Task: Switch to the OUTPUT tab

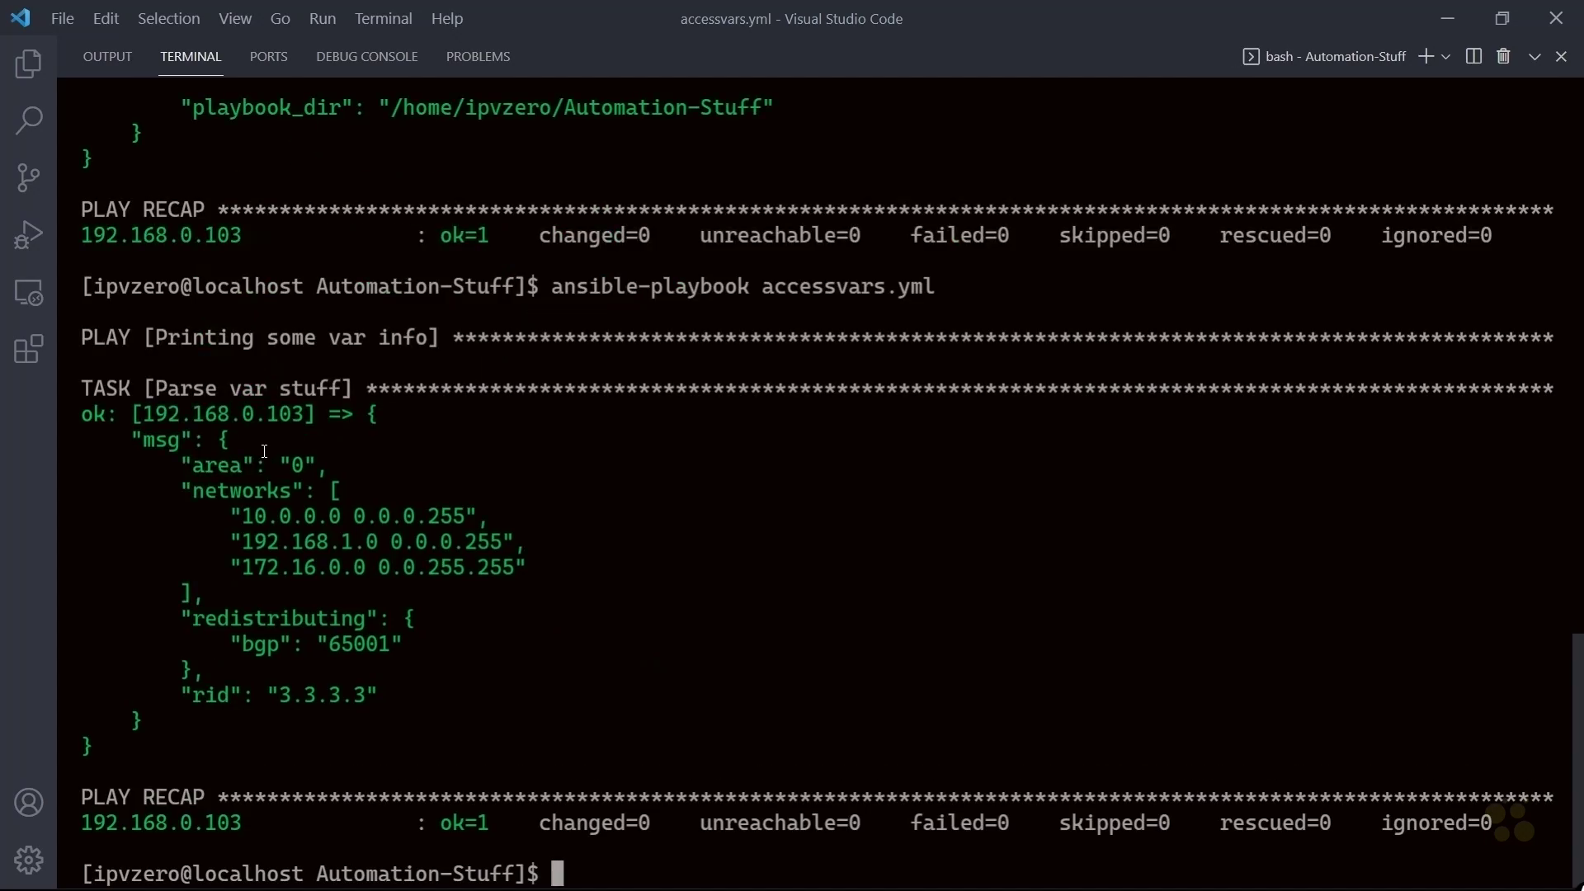Action: (107, 57)
